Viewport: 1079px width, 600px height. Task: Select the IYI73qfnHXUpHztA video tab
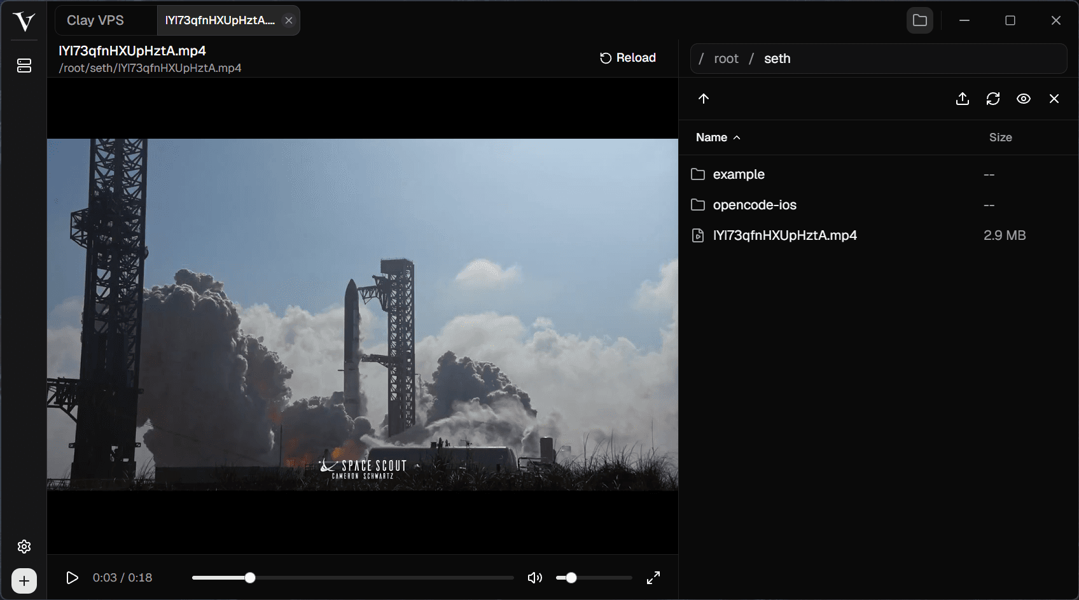(220, 20)
